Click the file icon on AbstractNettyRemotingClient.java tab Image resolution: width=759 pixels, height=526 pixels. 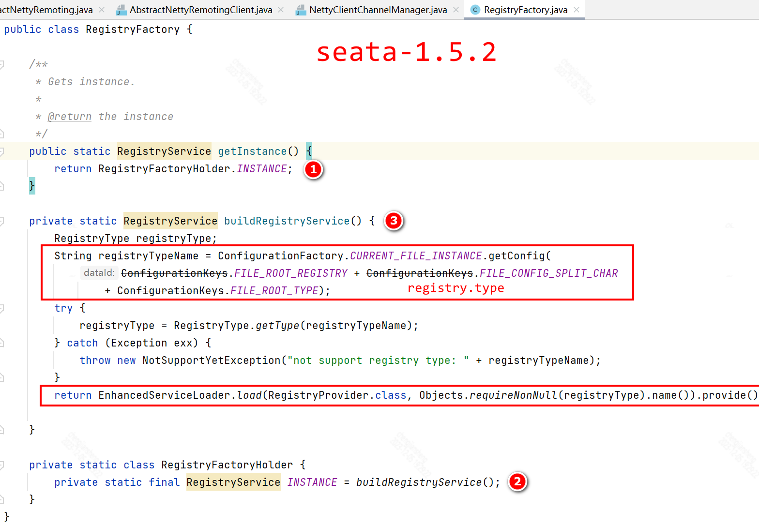121,10
